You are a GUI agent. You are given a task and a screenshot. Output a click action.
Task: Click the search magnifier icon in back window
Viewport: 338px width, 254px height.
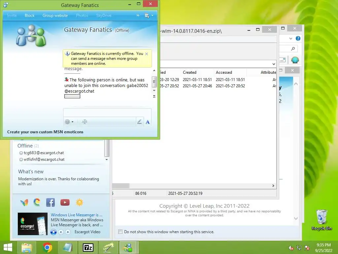tap(293, 49)
